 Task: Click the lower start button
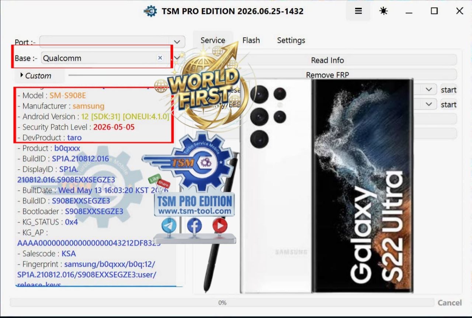(x=448, y=104)
